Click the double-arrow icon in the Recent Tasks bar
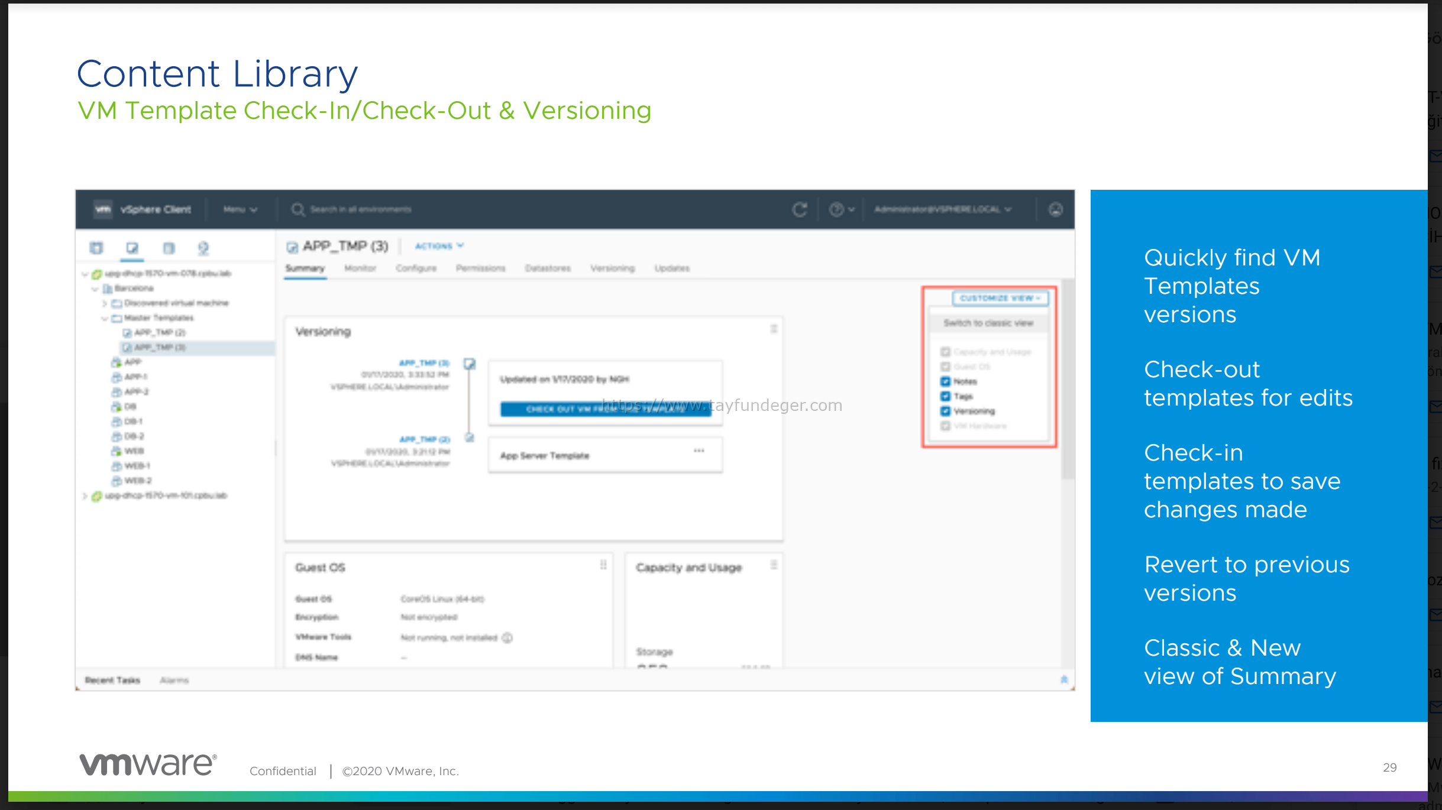 (1064, 680)
